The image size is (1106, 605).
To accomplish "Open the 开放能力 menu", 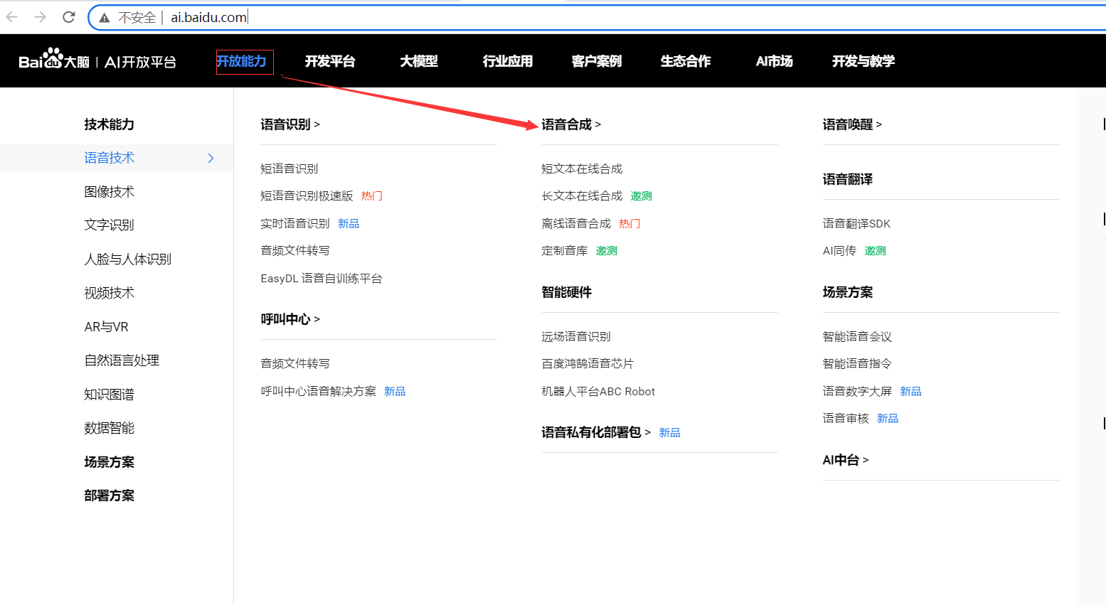I will 242,62.
